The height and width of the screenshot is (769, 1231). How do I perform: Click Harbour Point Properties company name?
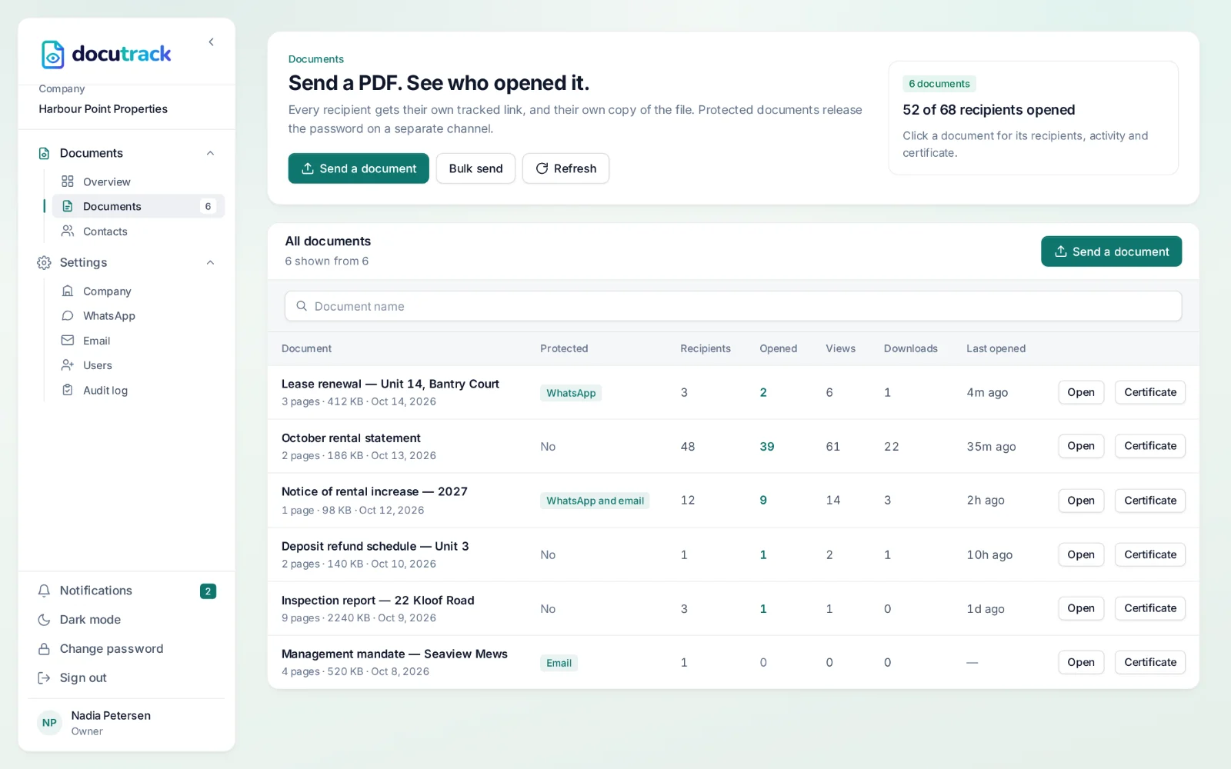[x=103, y=109]
